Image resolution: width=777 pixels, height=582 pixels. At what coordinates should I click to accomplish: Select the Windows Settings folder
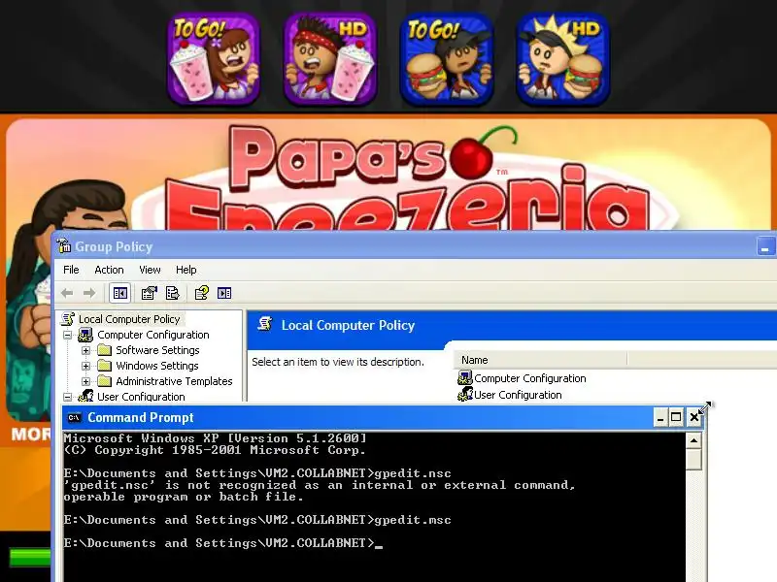point(157,366)
